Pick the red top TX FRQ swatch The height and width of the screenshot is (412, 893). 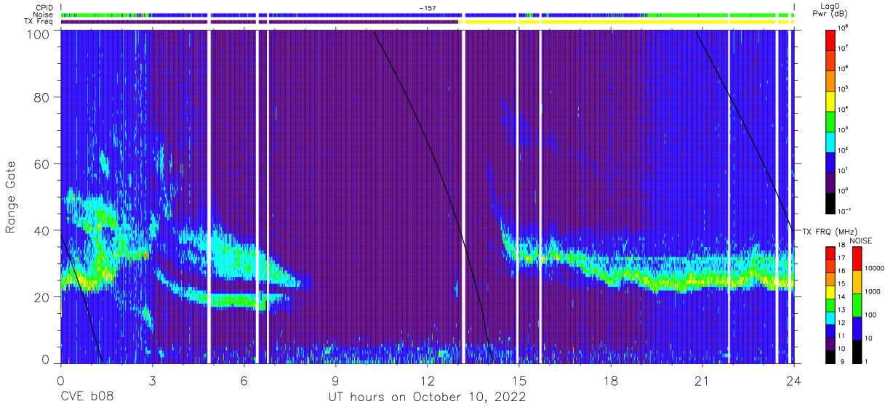[829, 251]
